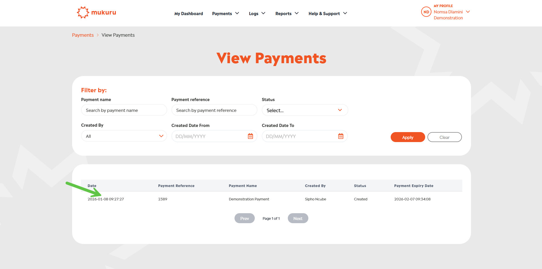This screenshot has height=269, width=542.
Task: Click the ND profile avatar
Action: click(426, 12)
